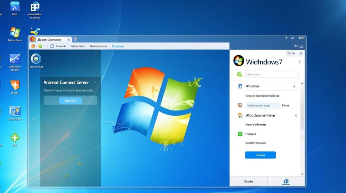Click the circular blue target icon in left sidebar
The image size is (346, 193).
click(x=36, y=59)
